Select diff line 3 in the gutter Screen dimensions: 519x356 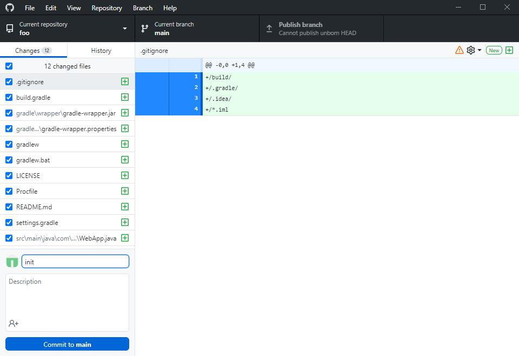click(x=185, y=98)
